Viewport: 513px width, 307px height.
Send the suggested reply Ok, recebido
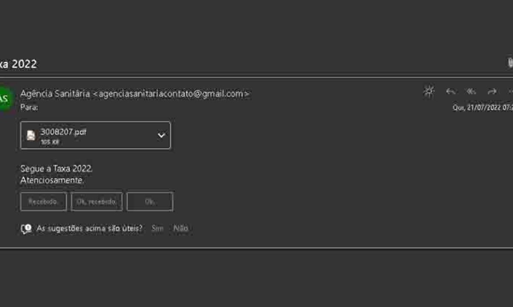point(96,201)
